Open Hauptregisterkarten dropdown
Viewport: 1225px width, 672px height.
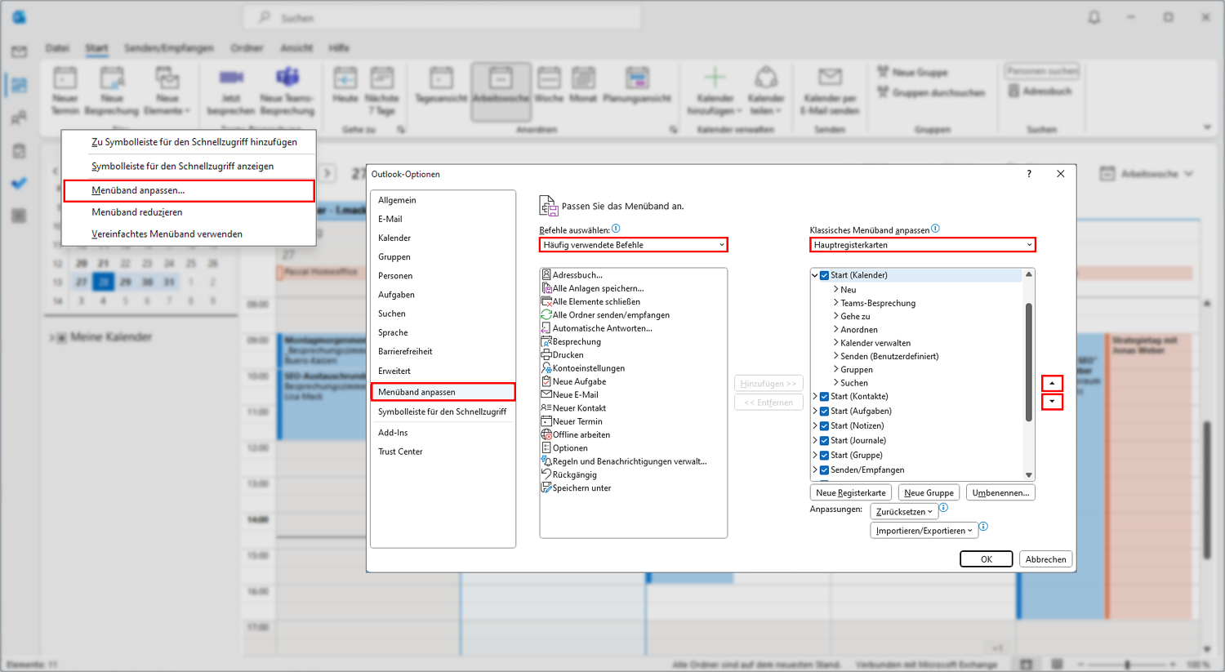point(922,245)
